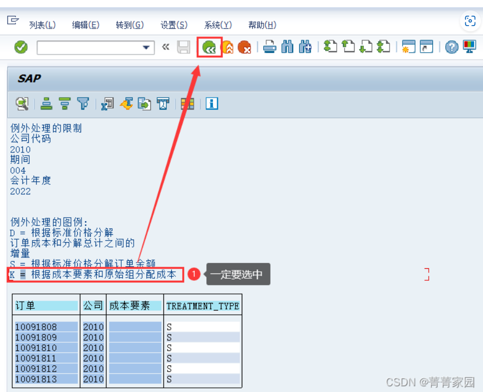
Task: Click the Find Next binoculars-plus icon
Action: (305, 47)
